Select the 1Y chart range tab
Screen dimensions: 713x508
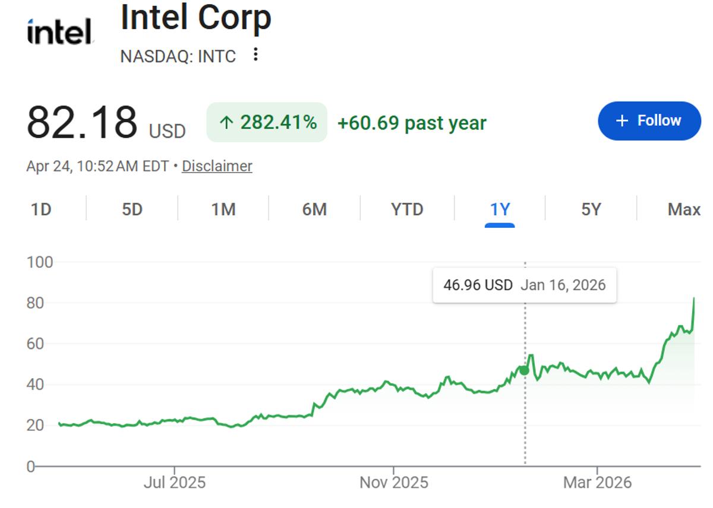[500, 209]
